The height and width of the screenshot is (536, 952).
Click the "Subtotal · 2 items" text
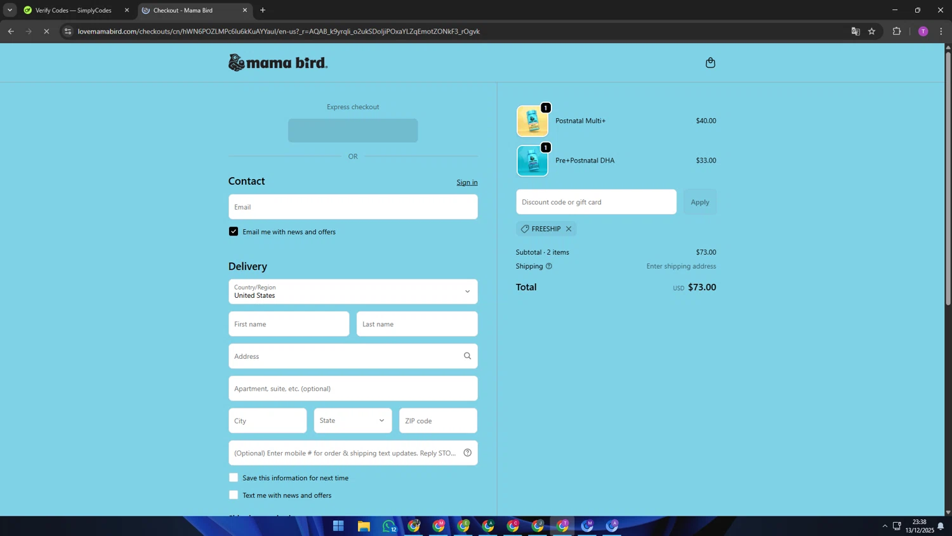click(x=543, y=252)
